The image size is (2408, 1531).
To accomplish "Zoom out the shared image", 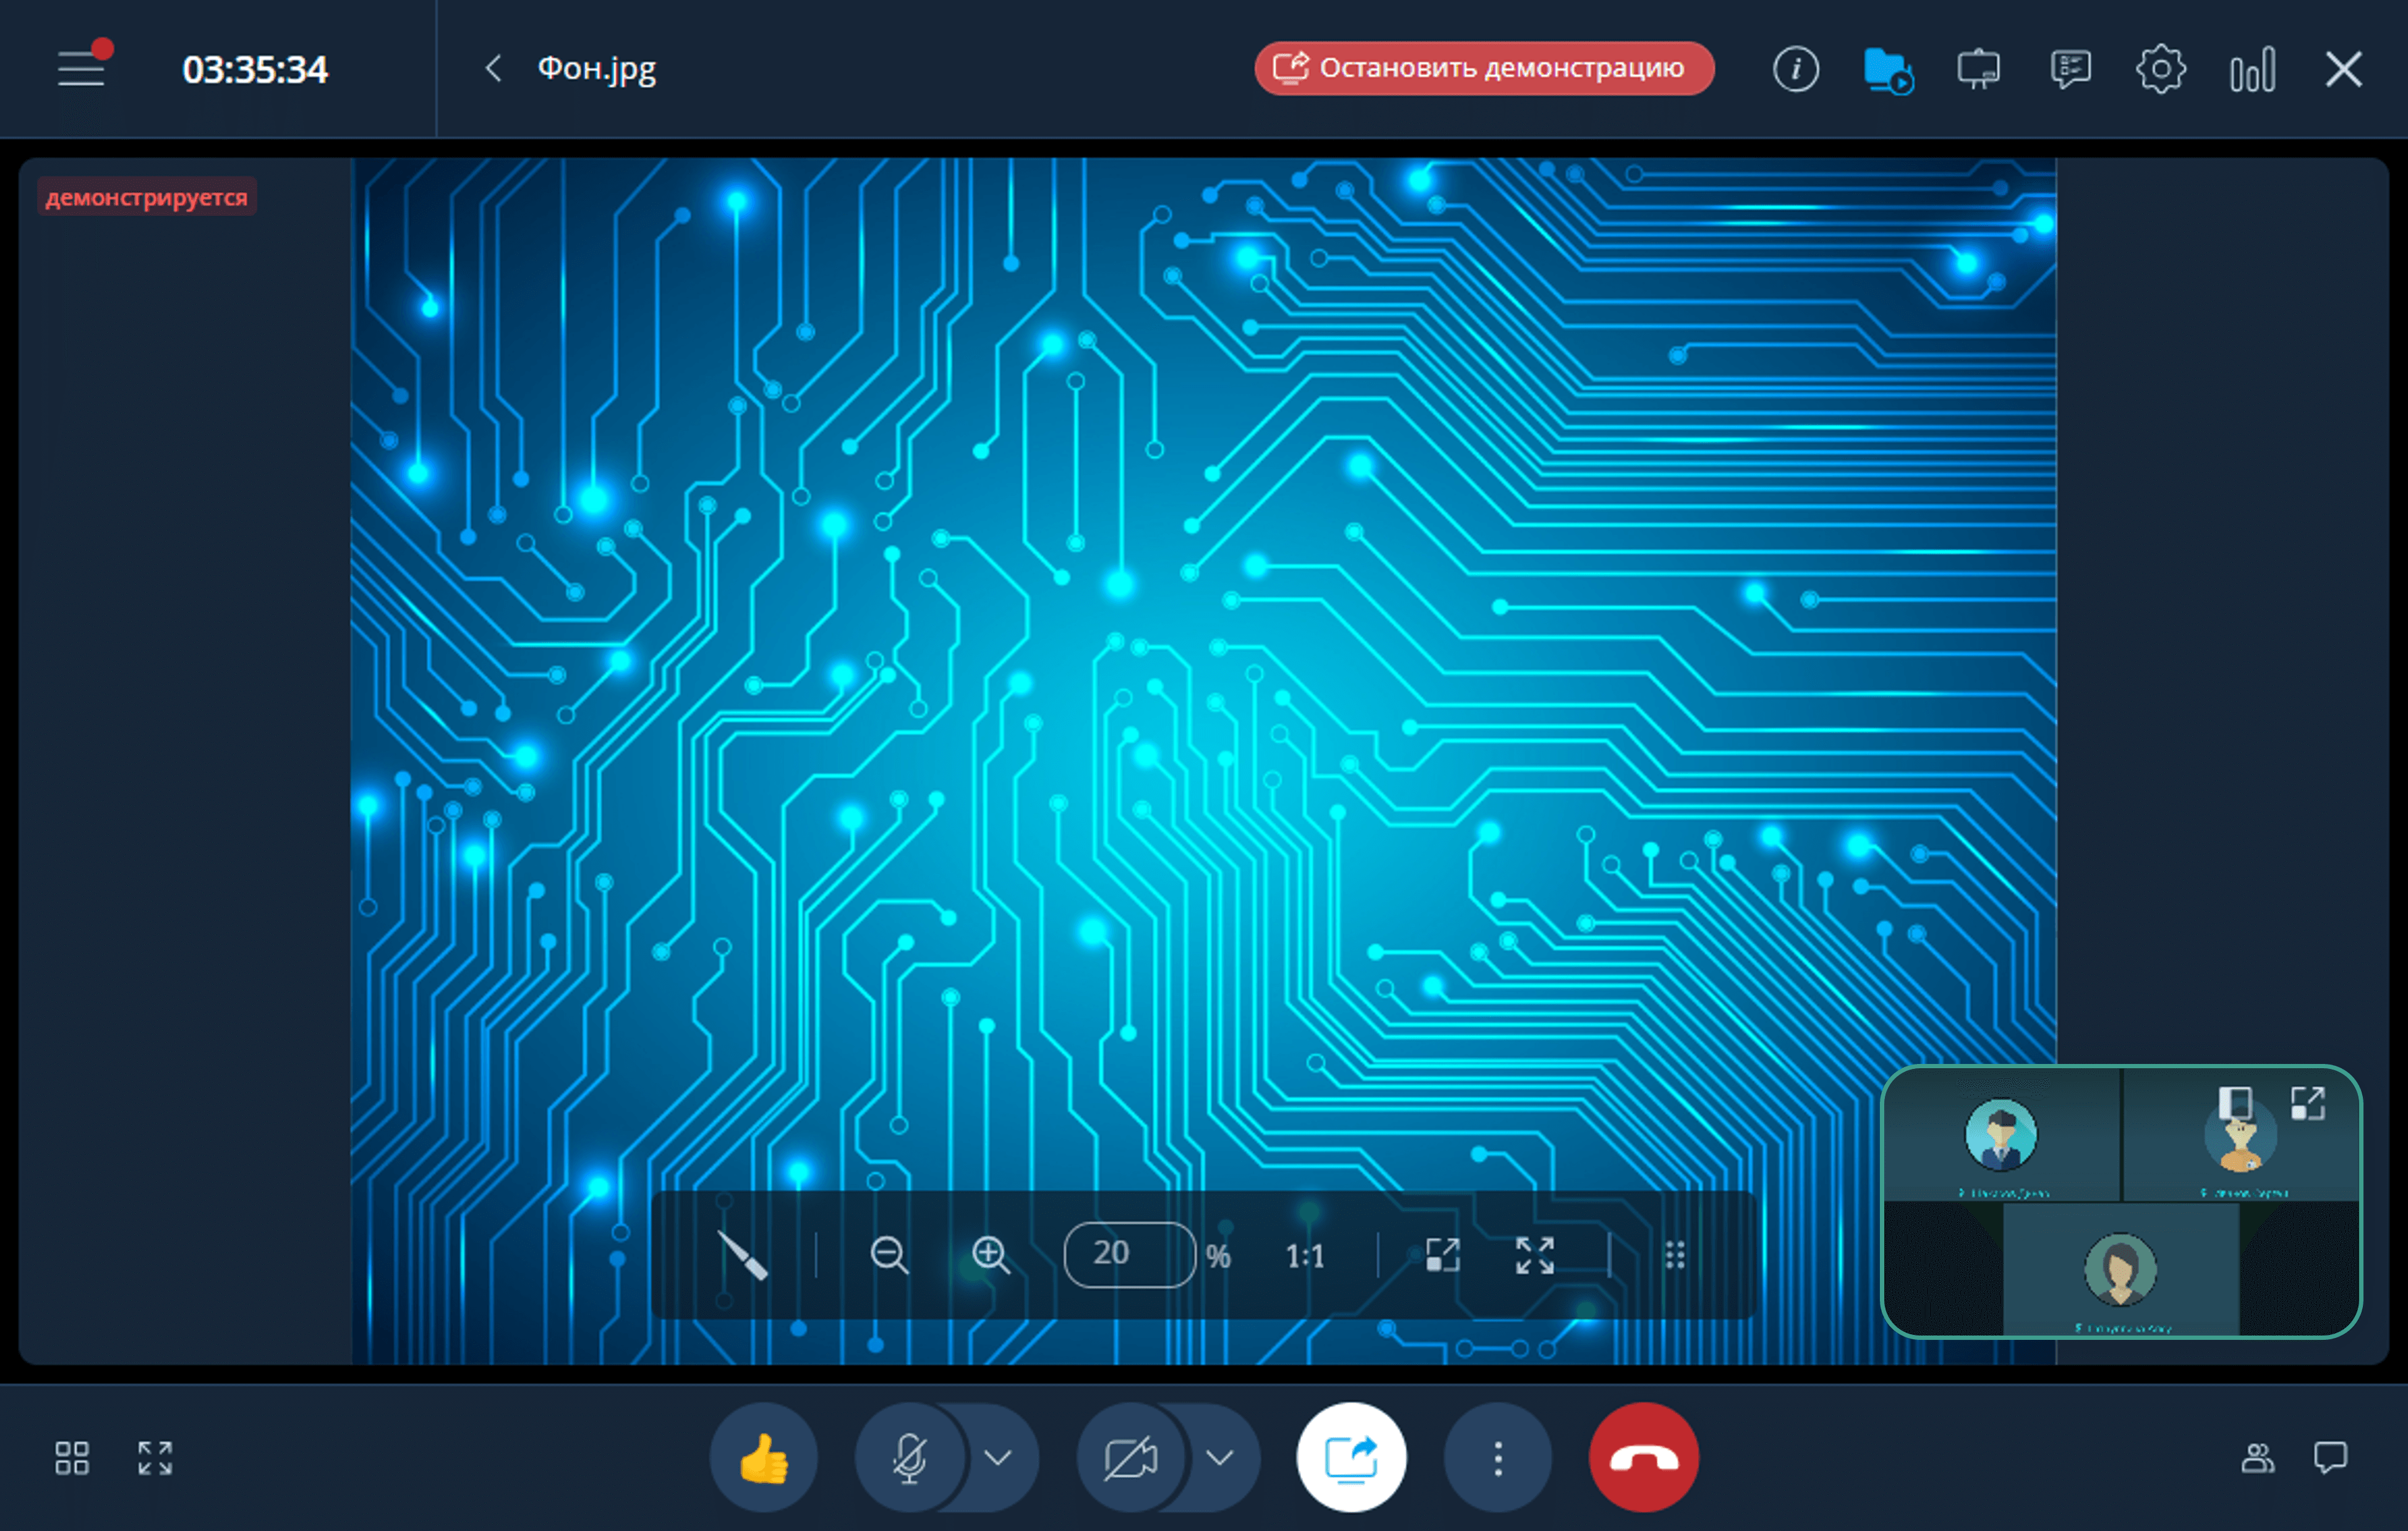I will coord(888,1254).
